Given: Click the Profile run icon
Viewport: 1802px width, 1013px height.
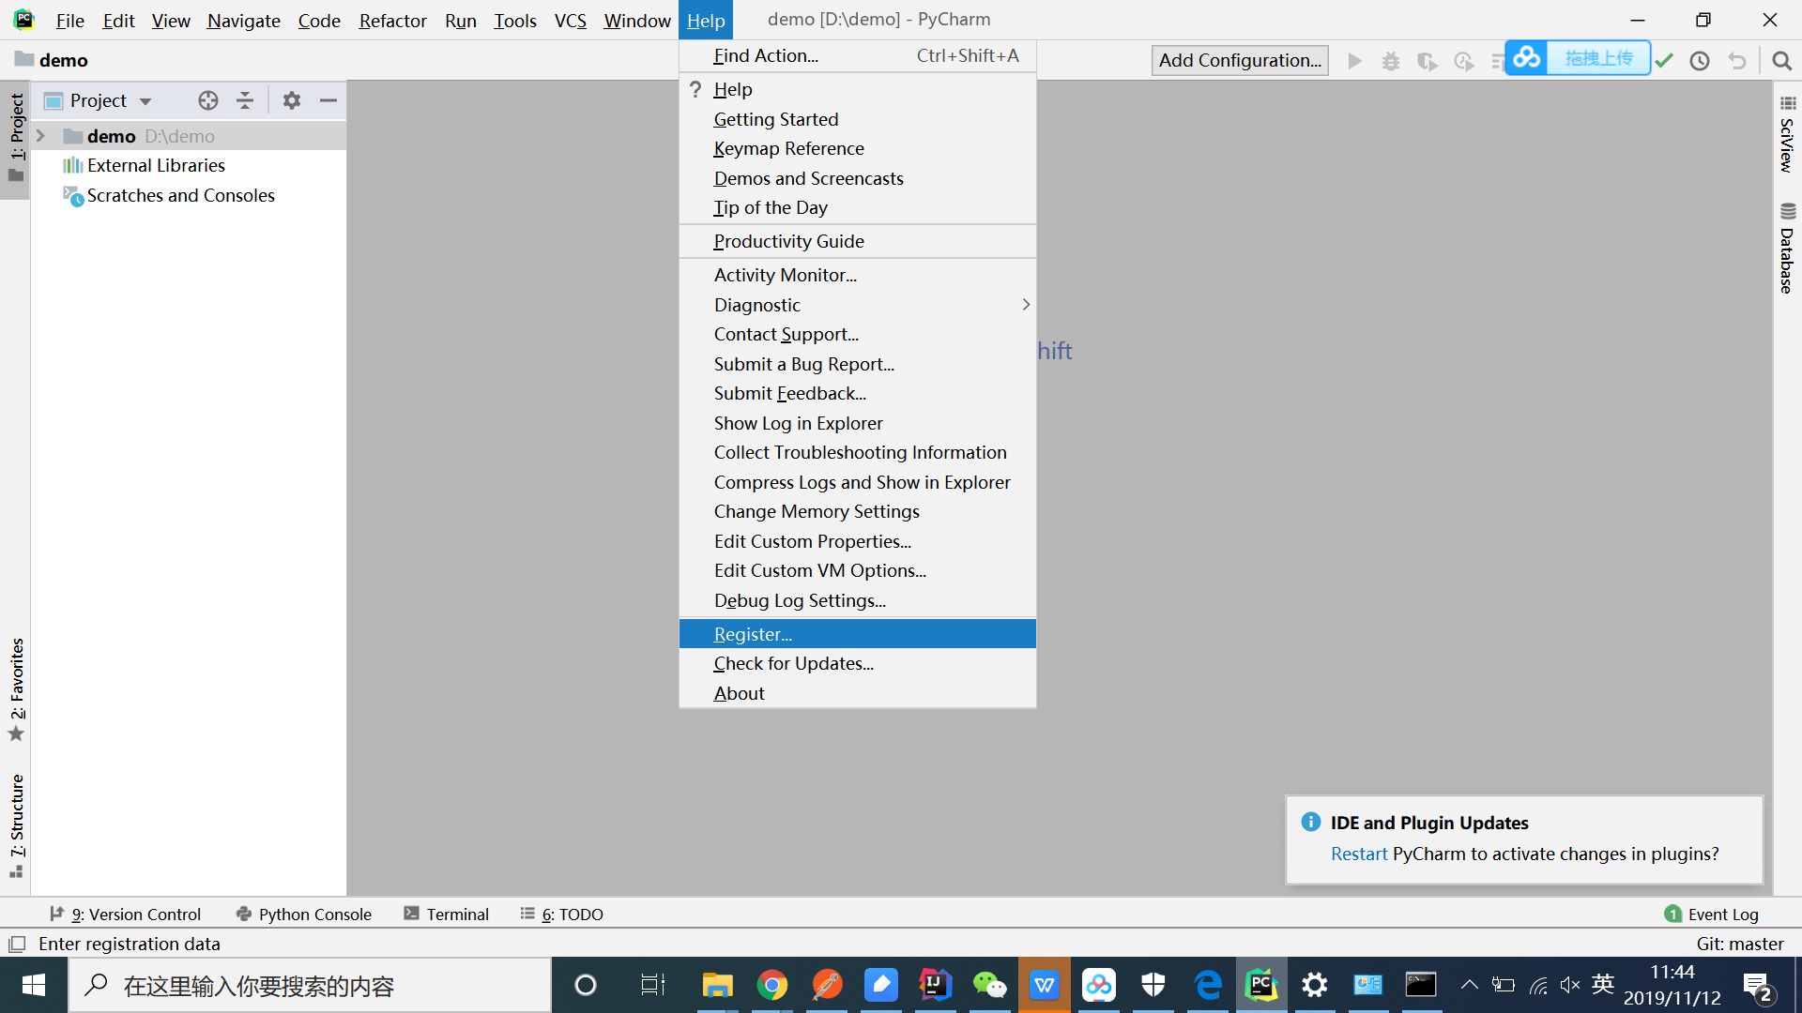Looking at the screenshot, I should point(1464,61).
